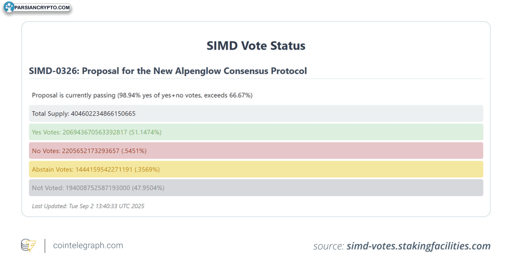The width and height of the screenshot is (512, 273).
Task: Select the Total Supply row
Action: coord(255,113)
